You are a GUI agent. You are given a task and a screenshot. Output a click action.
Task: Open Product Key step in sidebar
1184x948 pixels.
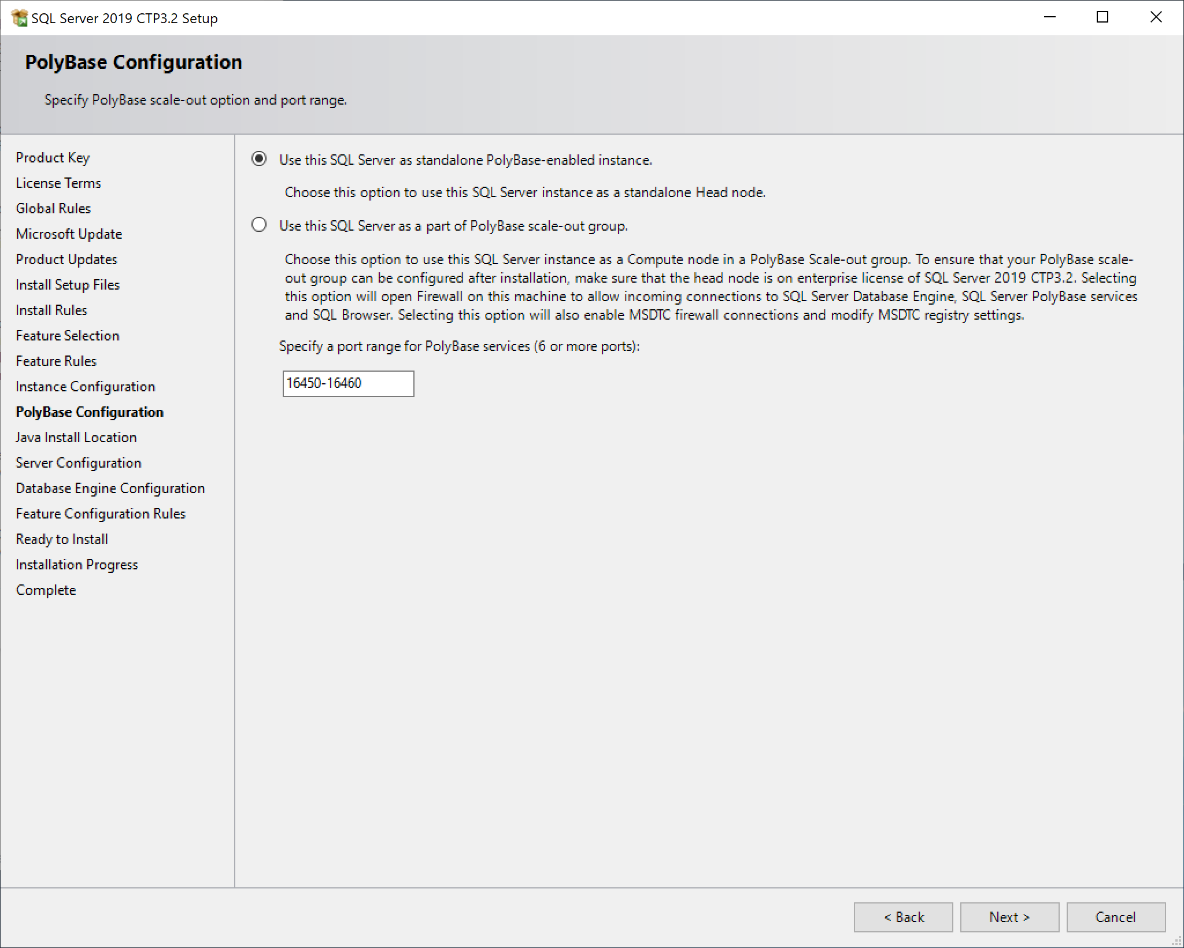click(x=53, y=158)
